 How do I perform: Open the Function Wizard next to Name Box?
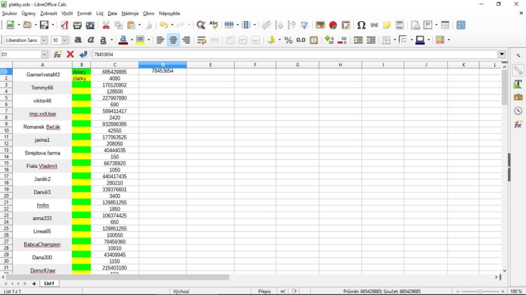click(x=58, y=54)
